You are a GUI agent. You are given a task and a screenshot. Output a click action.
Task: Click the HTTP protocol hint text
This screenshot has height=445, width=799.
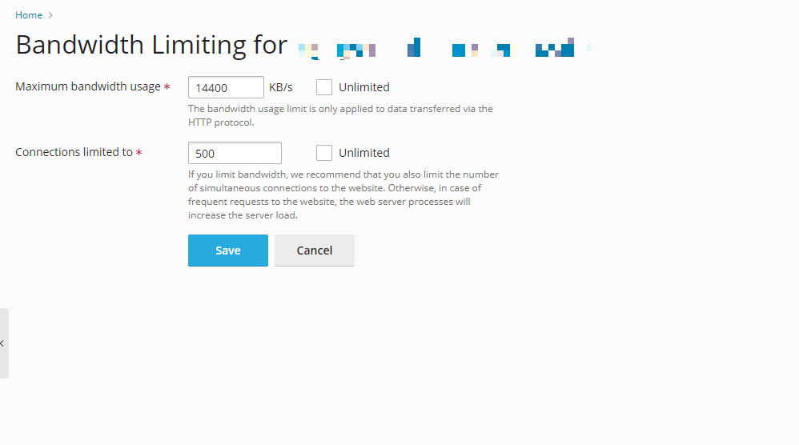[x=340, y=115]
